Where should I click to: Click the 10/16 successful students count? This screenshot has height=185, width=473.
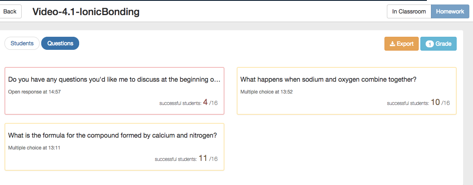(x=440, y=103)
